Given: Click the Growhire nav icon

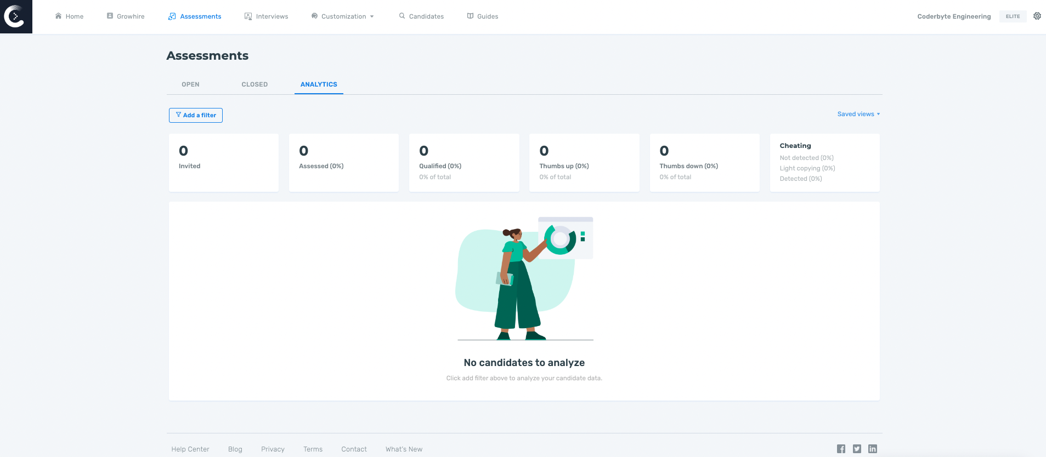Looking at the screenshot, I should 110,16.
